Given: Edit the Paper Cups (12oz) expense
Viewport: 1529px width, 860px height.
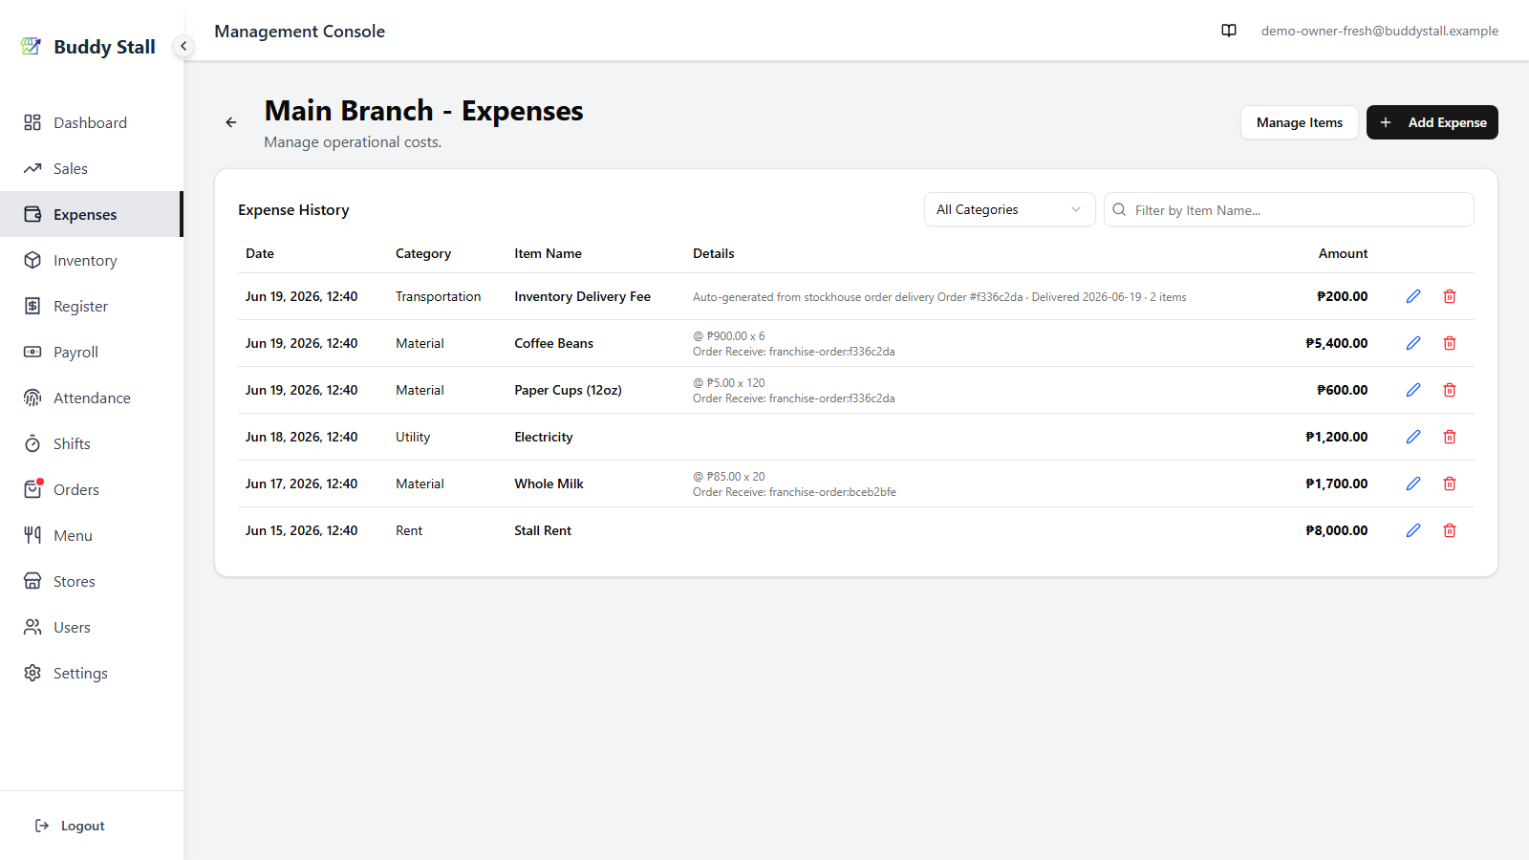Looking at the screenshot, I should [x=1413, y=390].
